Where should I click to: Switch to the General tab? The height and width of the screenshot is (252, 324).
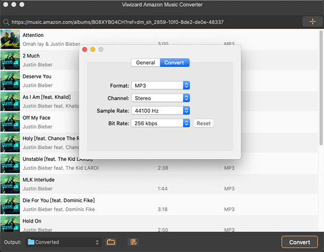[x=145, y=63]
